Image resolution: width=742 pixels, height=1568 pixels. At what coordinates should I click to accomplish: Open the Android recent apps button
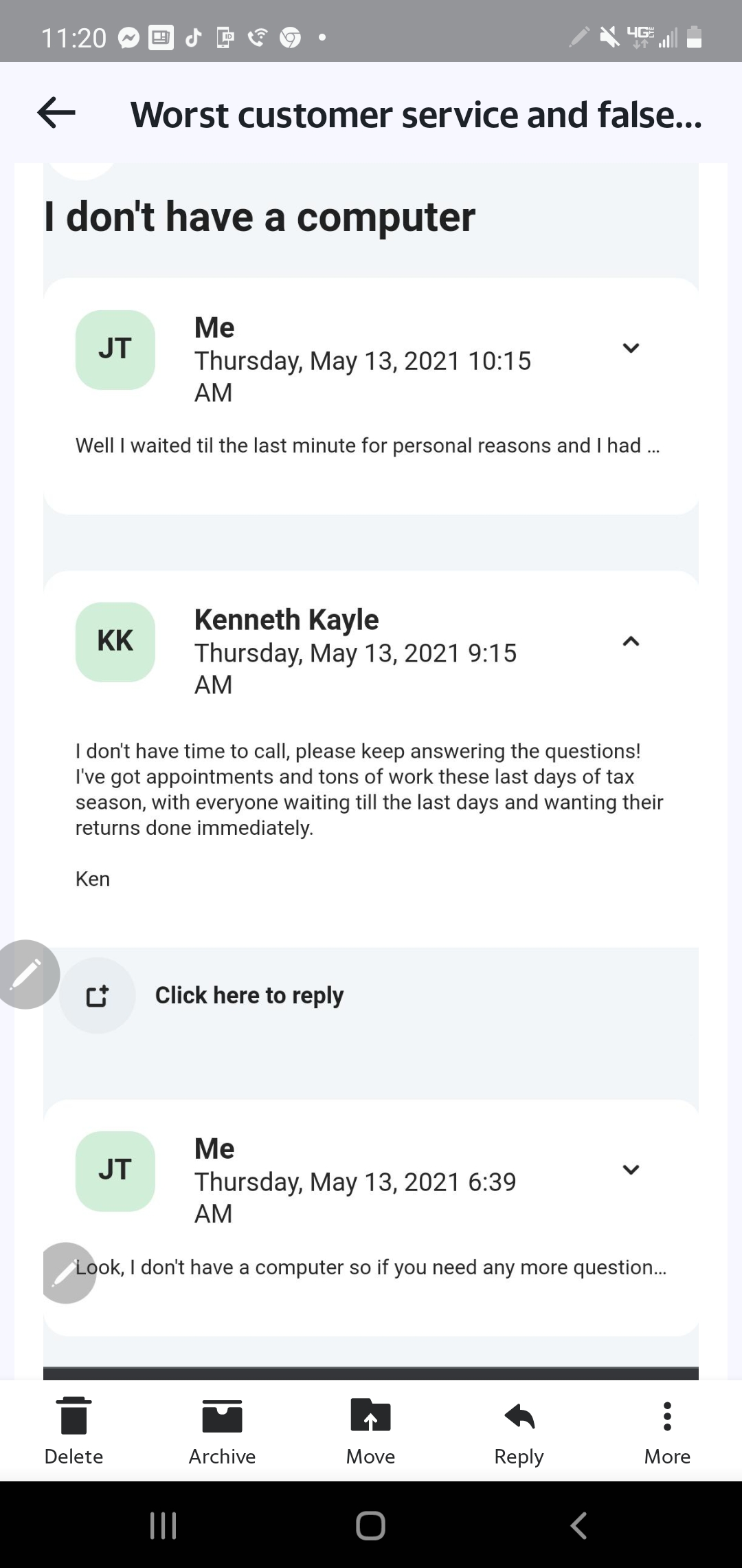point(164,1525)
